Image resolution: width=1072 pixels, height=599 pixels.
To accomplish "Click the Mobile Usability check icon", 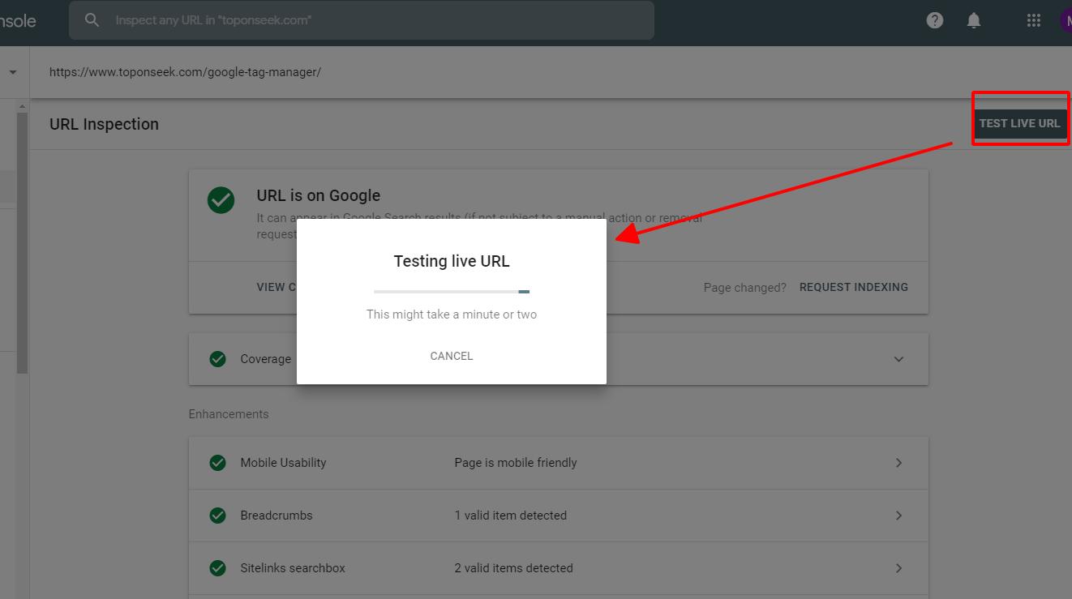I will [x=217, y=463].
